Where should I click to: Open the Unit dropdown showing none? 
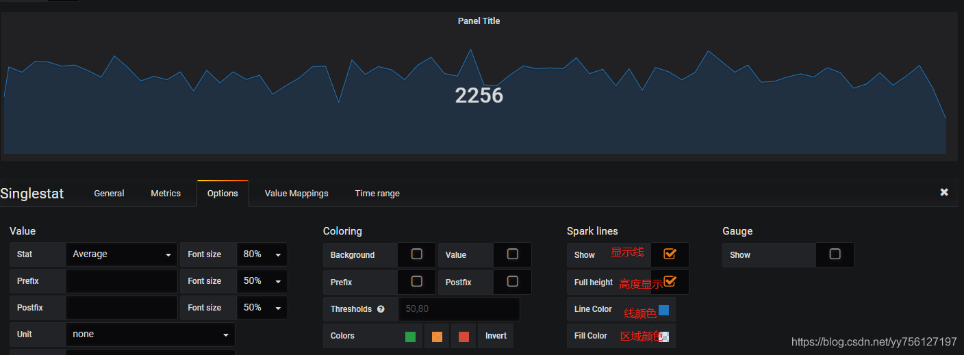(x=150, y=334)
